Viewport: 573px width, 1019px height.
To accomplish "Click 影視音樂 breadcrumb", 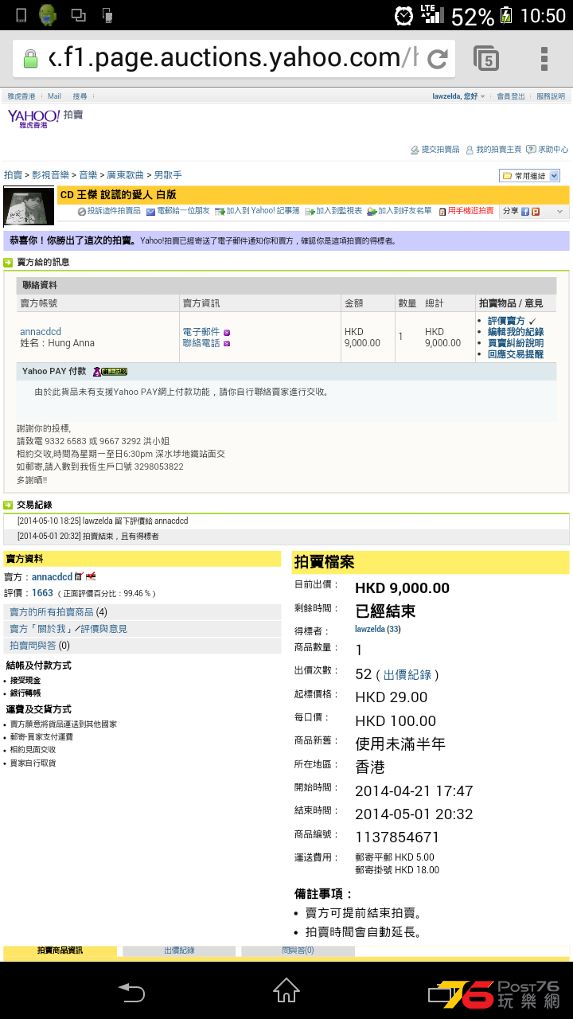I will (51, 174).
